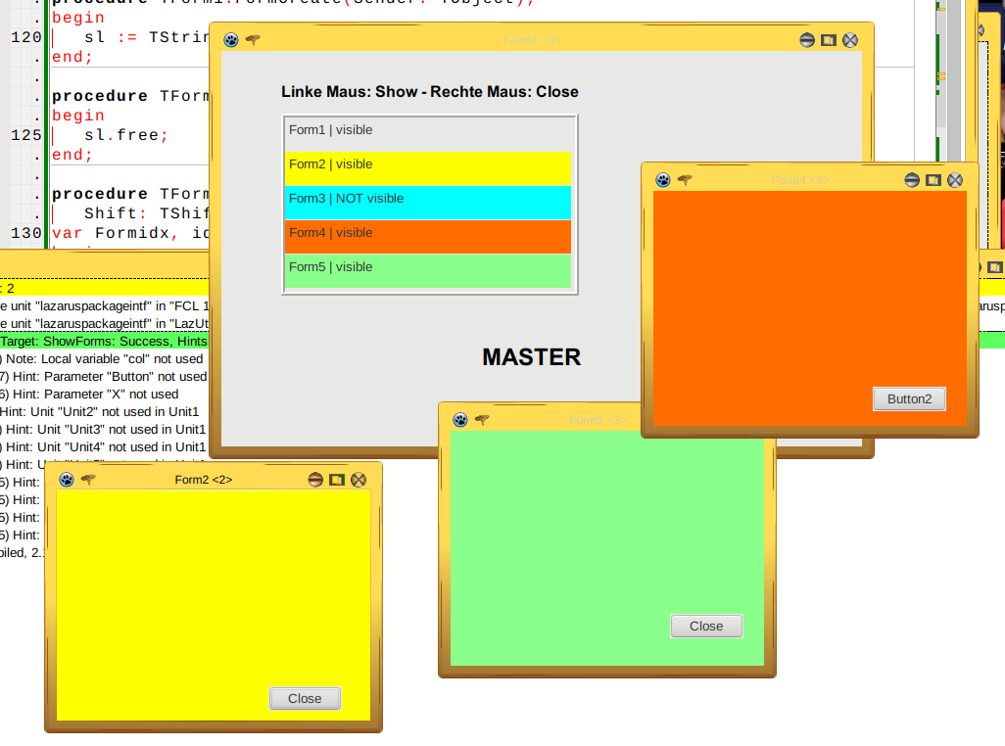Click code line 'sl.free;' in editor
The width and height of the screenshot is (1005, 746).
(125, 135)
